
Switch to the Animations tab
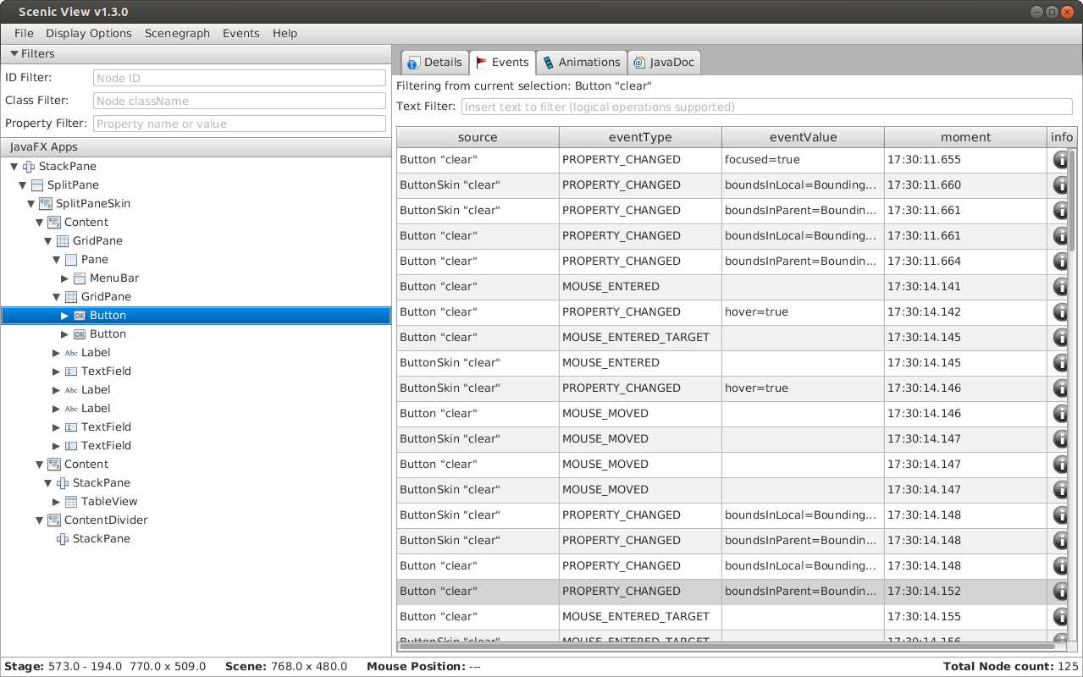(582, 63)
